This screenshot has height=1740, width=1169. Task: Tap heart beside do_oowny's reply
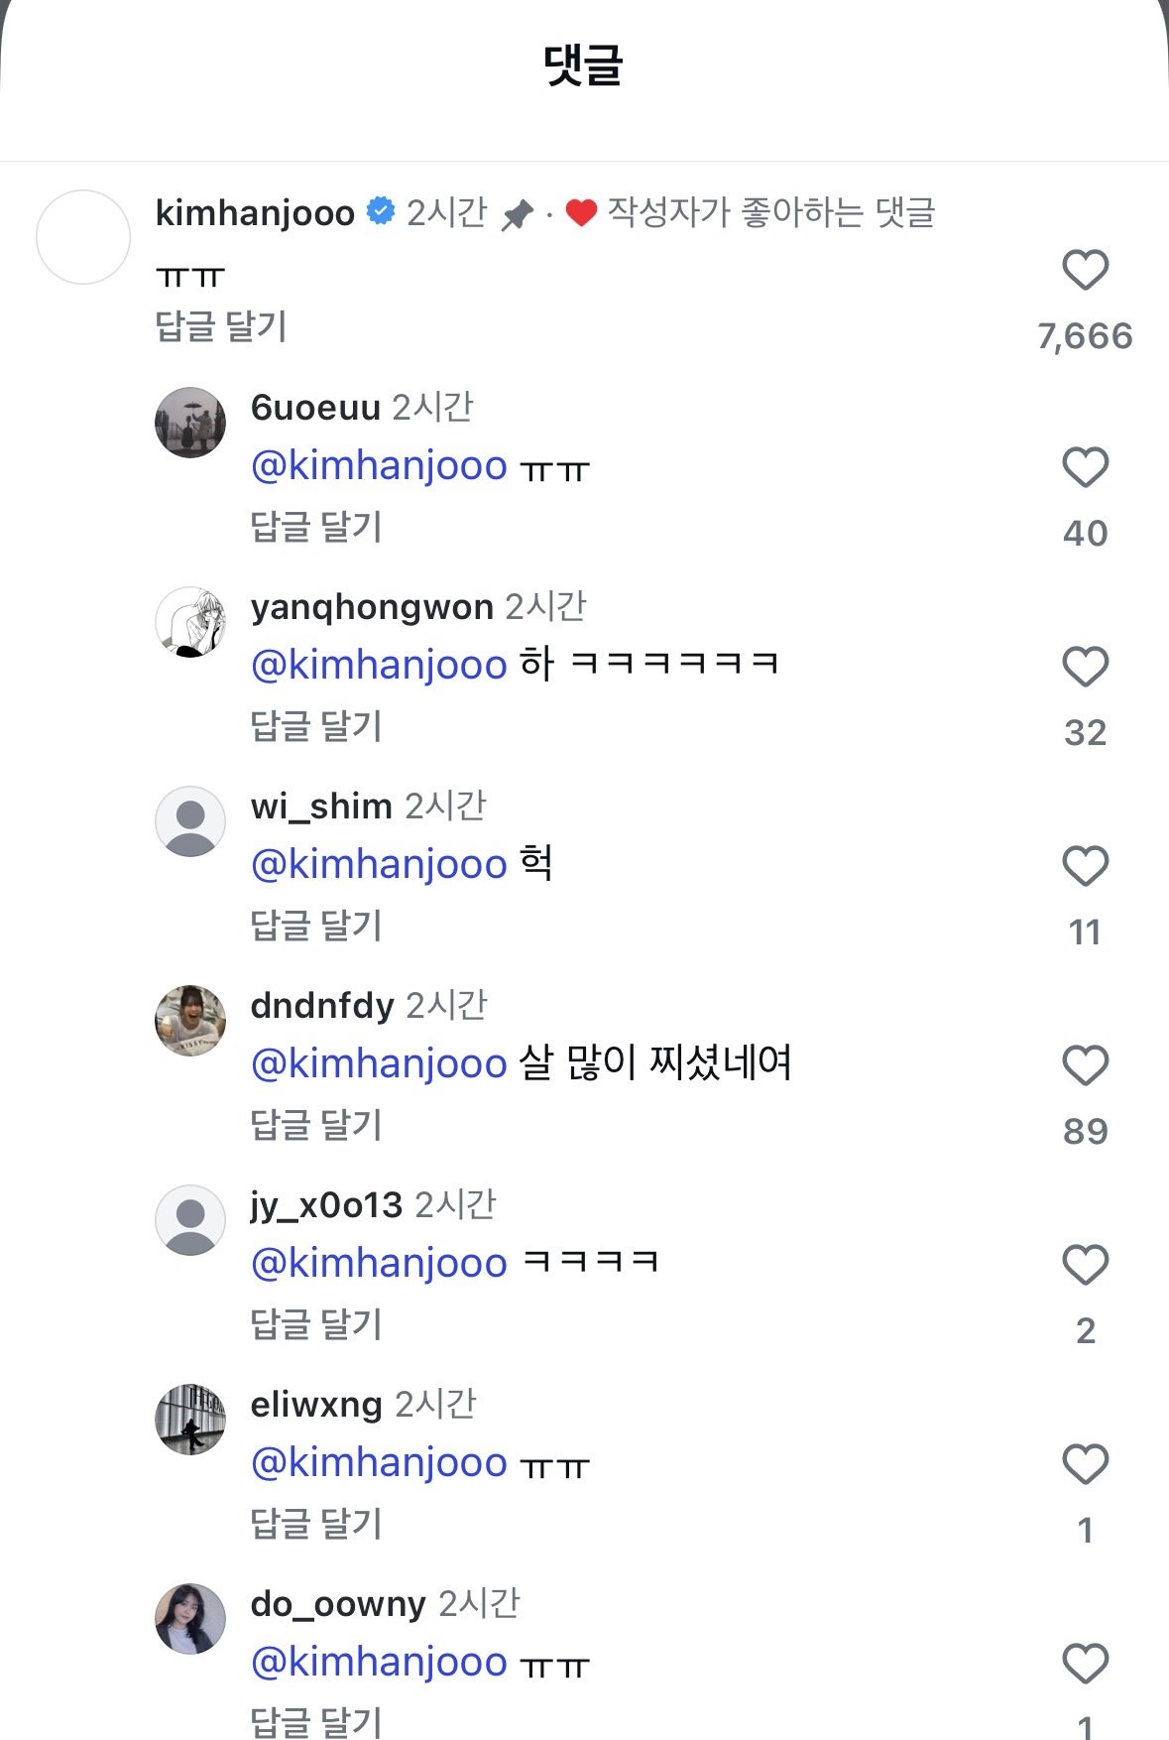point(1085,1664)
